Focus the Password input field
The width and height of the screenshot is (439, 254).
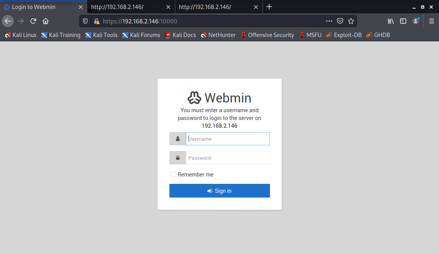click(x=227, y=158)
